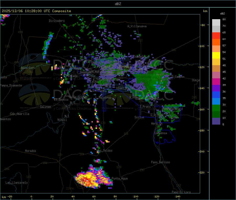
Task: Select the magenta 42 dBZ legend swatch
Action: (216, 81)
